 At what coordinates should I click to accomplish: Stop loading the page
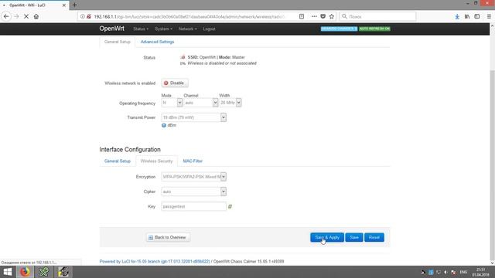click(26, 16)
